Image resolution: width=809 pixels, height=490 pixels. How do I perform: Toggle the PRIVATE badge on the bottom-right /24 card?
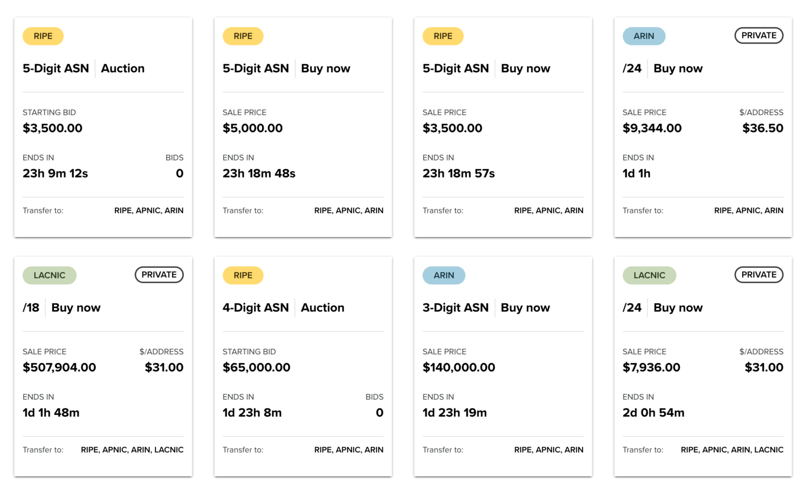tap(758, 274)
